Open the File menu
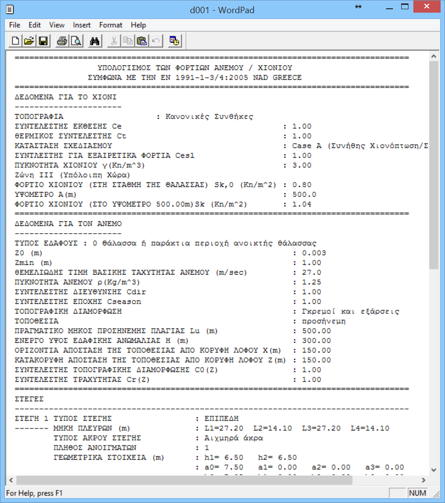Image resolution: width=445 pixels, height=503 pixels. [15, 25]
